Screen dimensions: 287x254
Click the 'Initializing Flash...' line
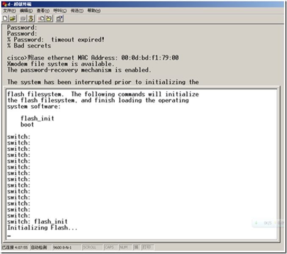42,228
